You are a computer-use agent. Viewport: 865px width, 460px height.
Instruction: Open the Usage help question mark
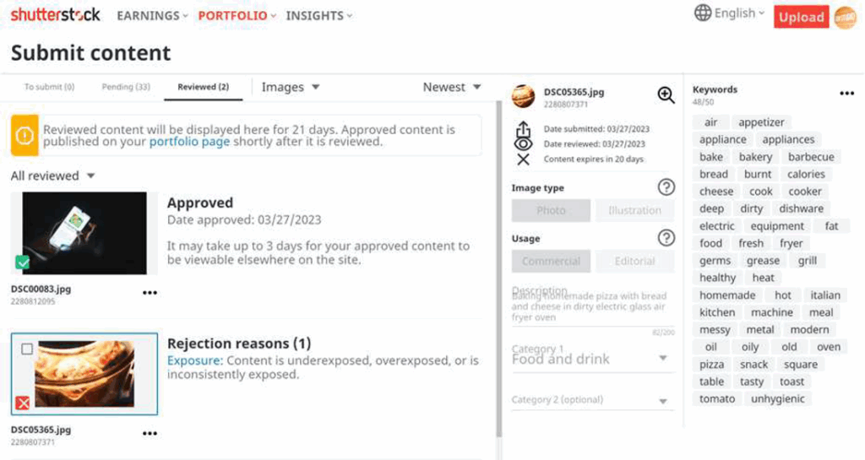click(x=666, y=238)
